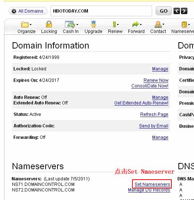Return to All Domains list
Image resolution: width=194 pixels, height=200 pixels.
[x=28, y=11]
